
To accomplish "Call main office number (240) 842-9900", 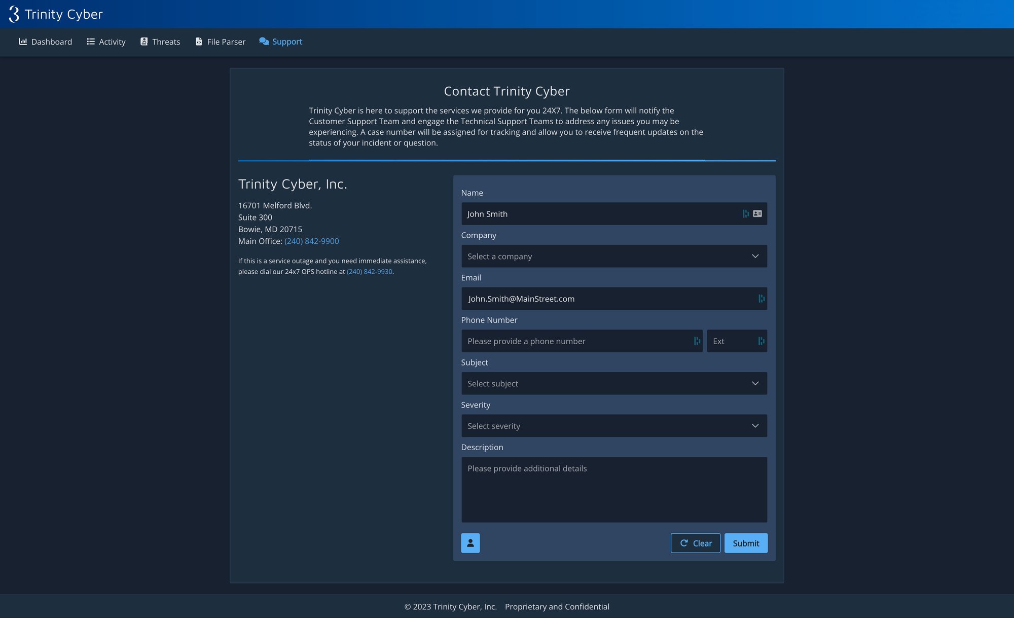I will [x=312, y=241].
